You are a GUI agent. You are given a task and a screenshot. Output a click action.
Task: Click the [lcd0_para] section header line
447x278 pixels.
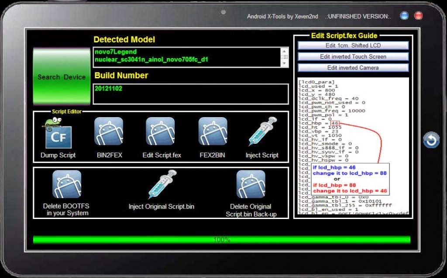point(316,82)
